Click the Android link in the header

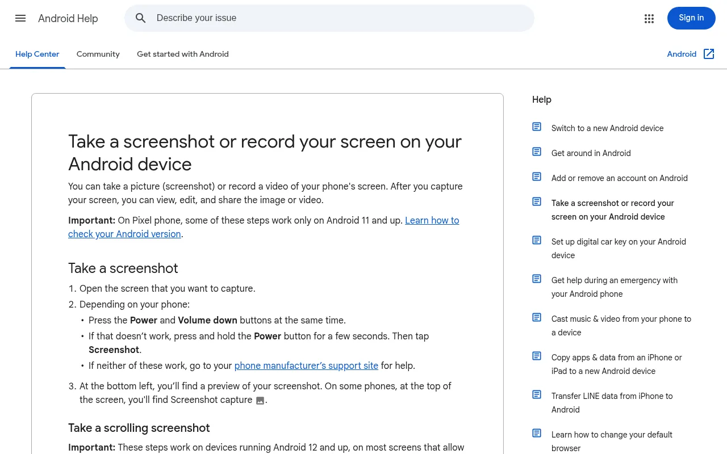click(x=682, y=54)
